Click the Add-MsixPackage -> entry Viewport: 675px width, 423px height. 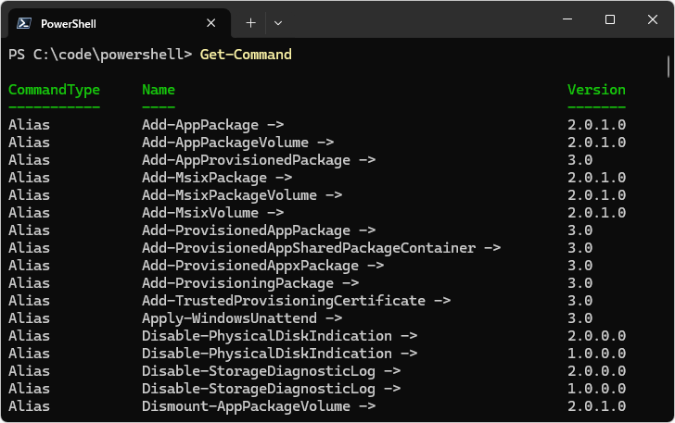point(217,178)
